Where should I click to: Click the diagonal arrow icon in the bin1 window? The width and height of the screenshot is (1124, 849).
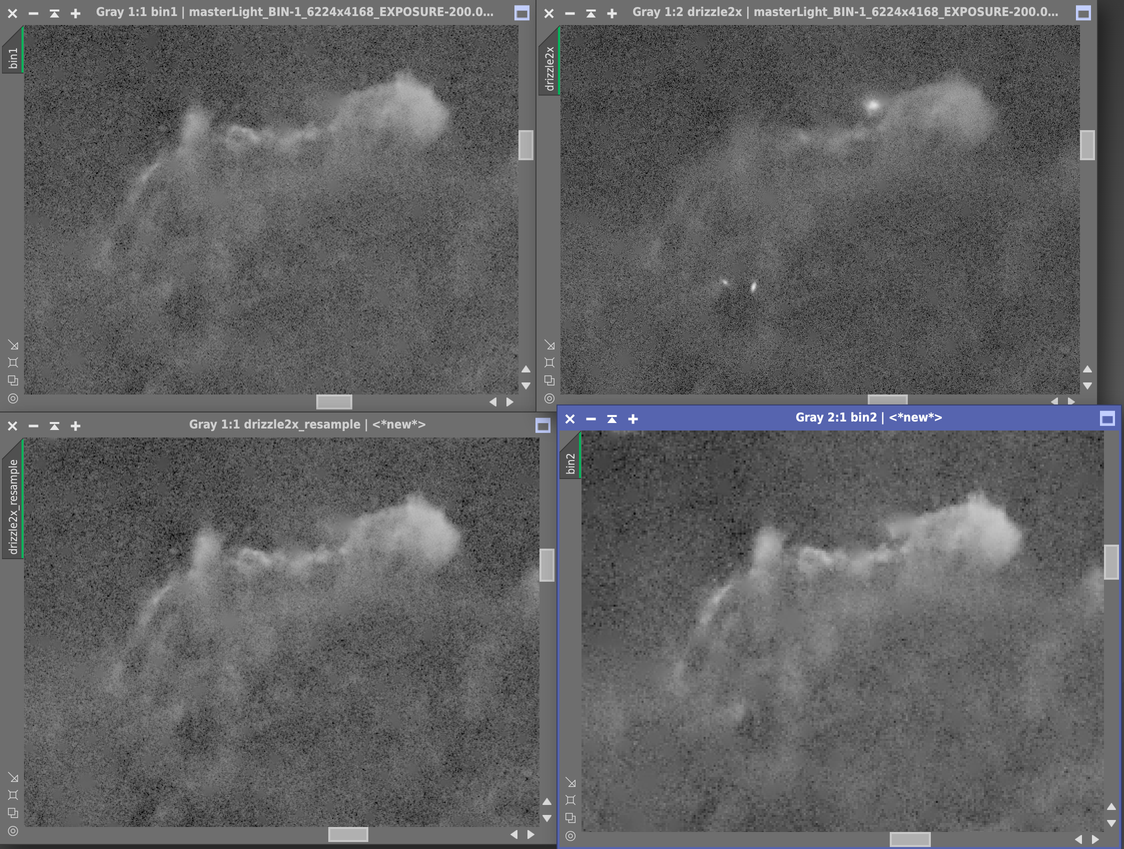tap(13, 345)
